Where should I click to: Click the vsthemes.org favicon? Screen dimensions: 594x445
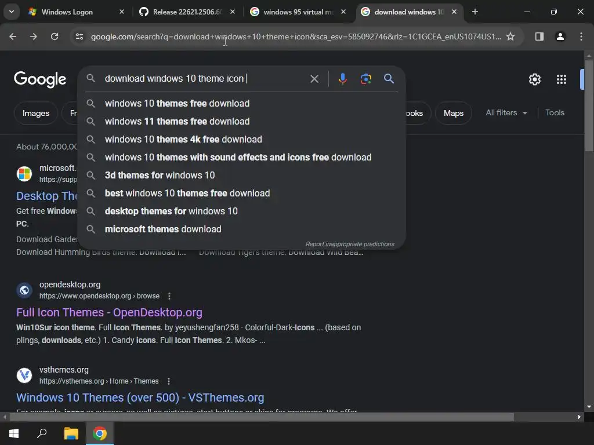click(24, 375)
